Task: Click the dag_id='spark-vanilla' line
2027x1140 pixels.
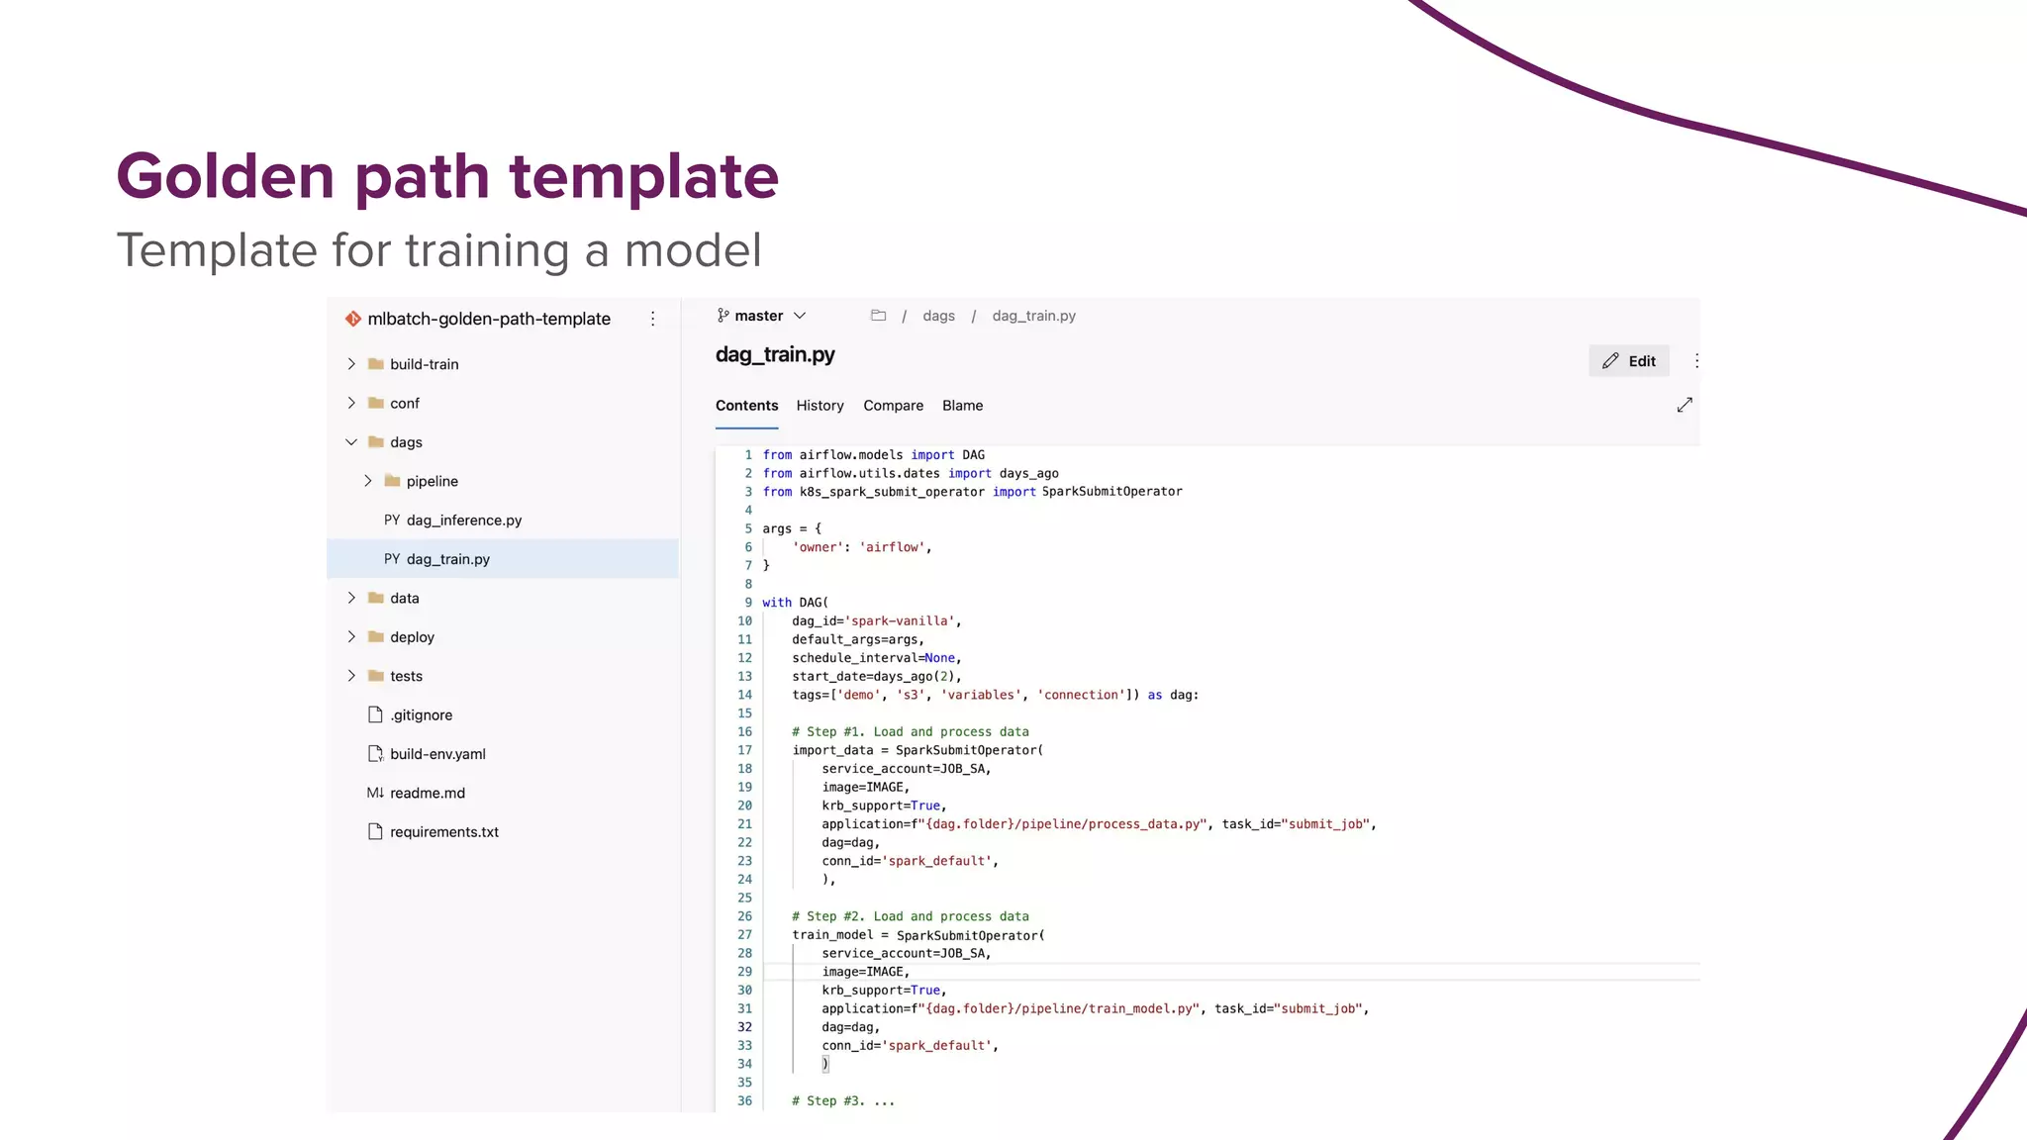Action: (x=876, y=621)
